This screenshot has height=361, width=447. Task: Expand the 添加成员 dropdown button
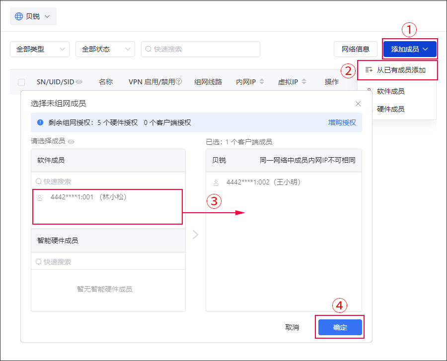coord(410,49)
